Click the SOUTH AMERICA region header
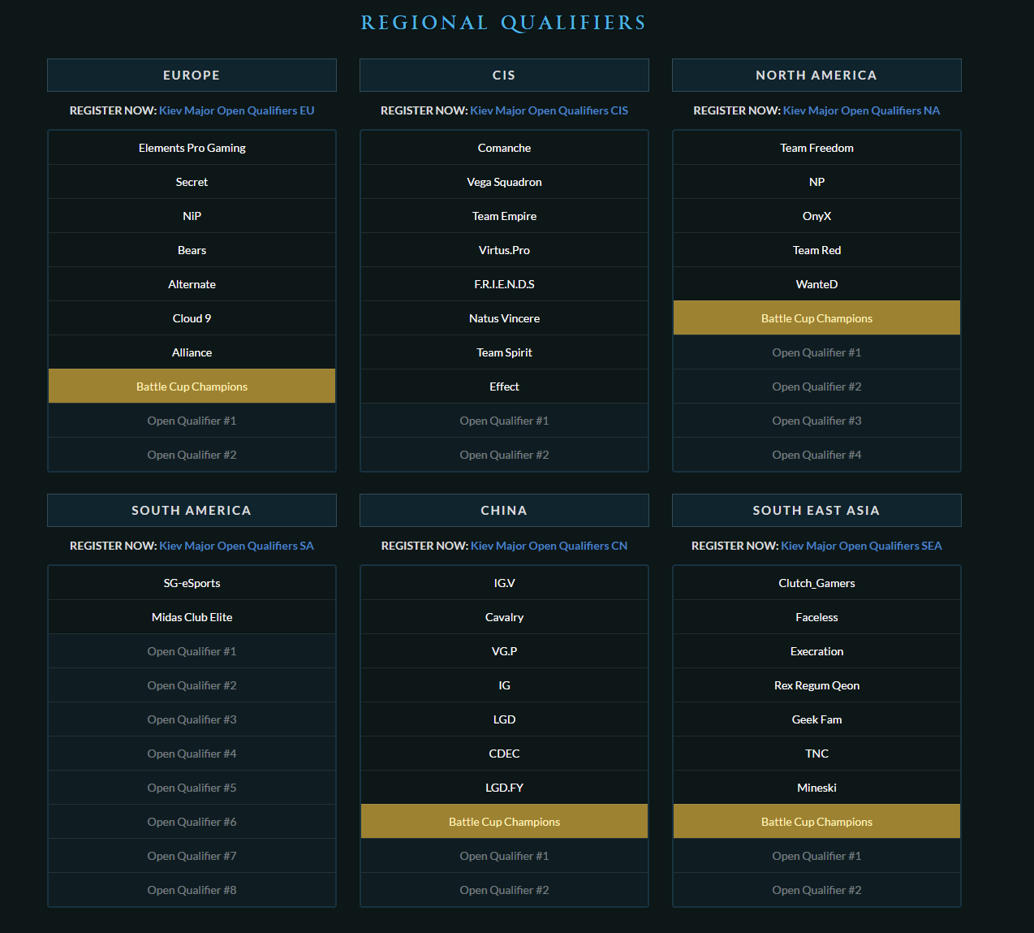Screen dimensions: 1034x933 tap(192, 510)
